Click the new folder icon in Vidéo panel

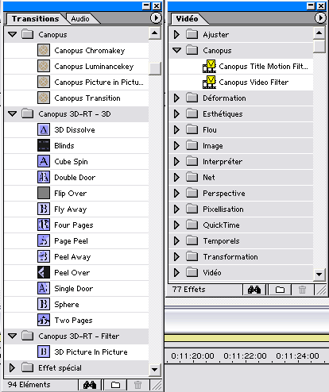click(280, 290)
